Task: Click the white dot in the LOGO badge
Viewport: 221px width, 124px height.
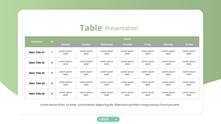Action: [116, 119]
